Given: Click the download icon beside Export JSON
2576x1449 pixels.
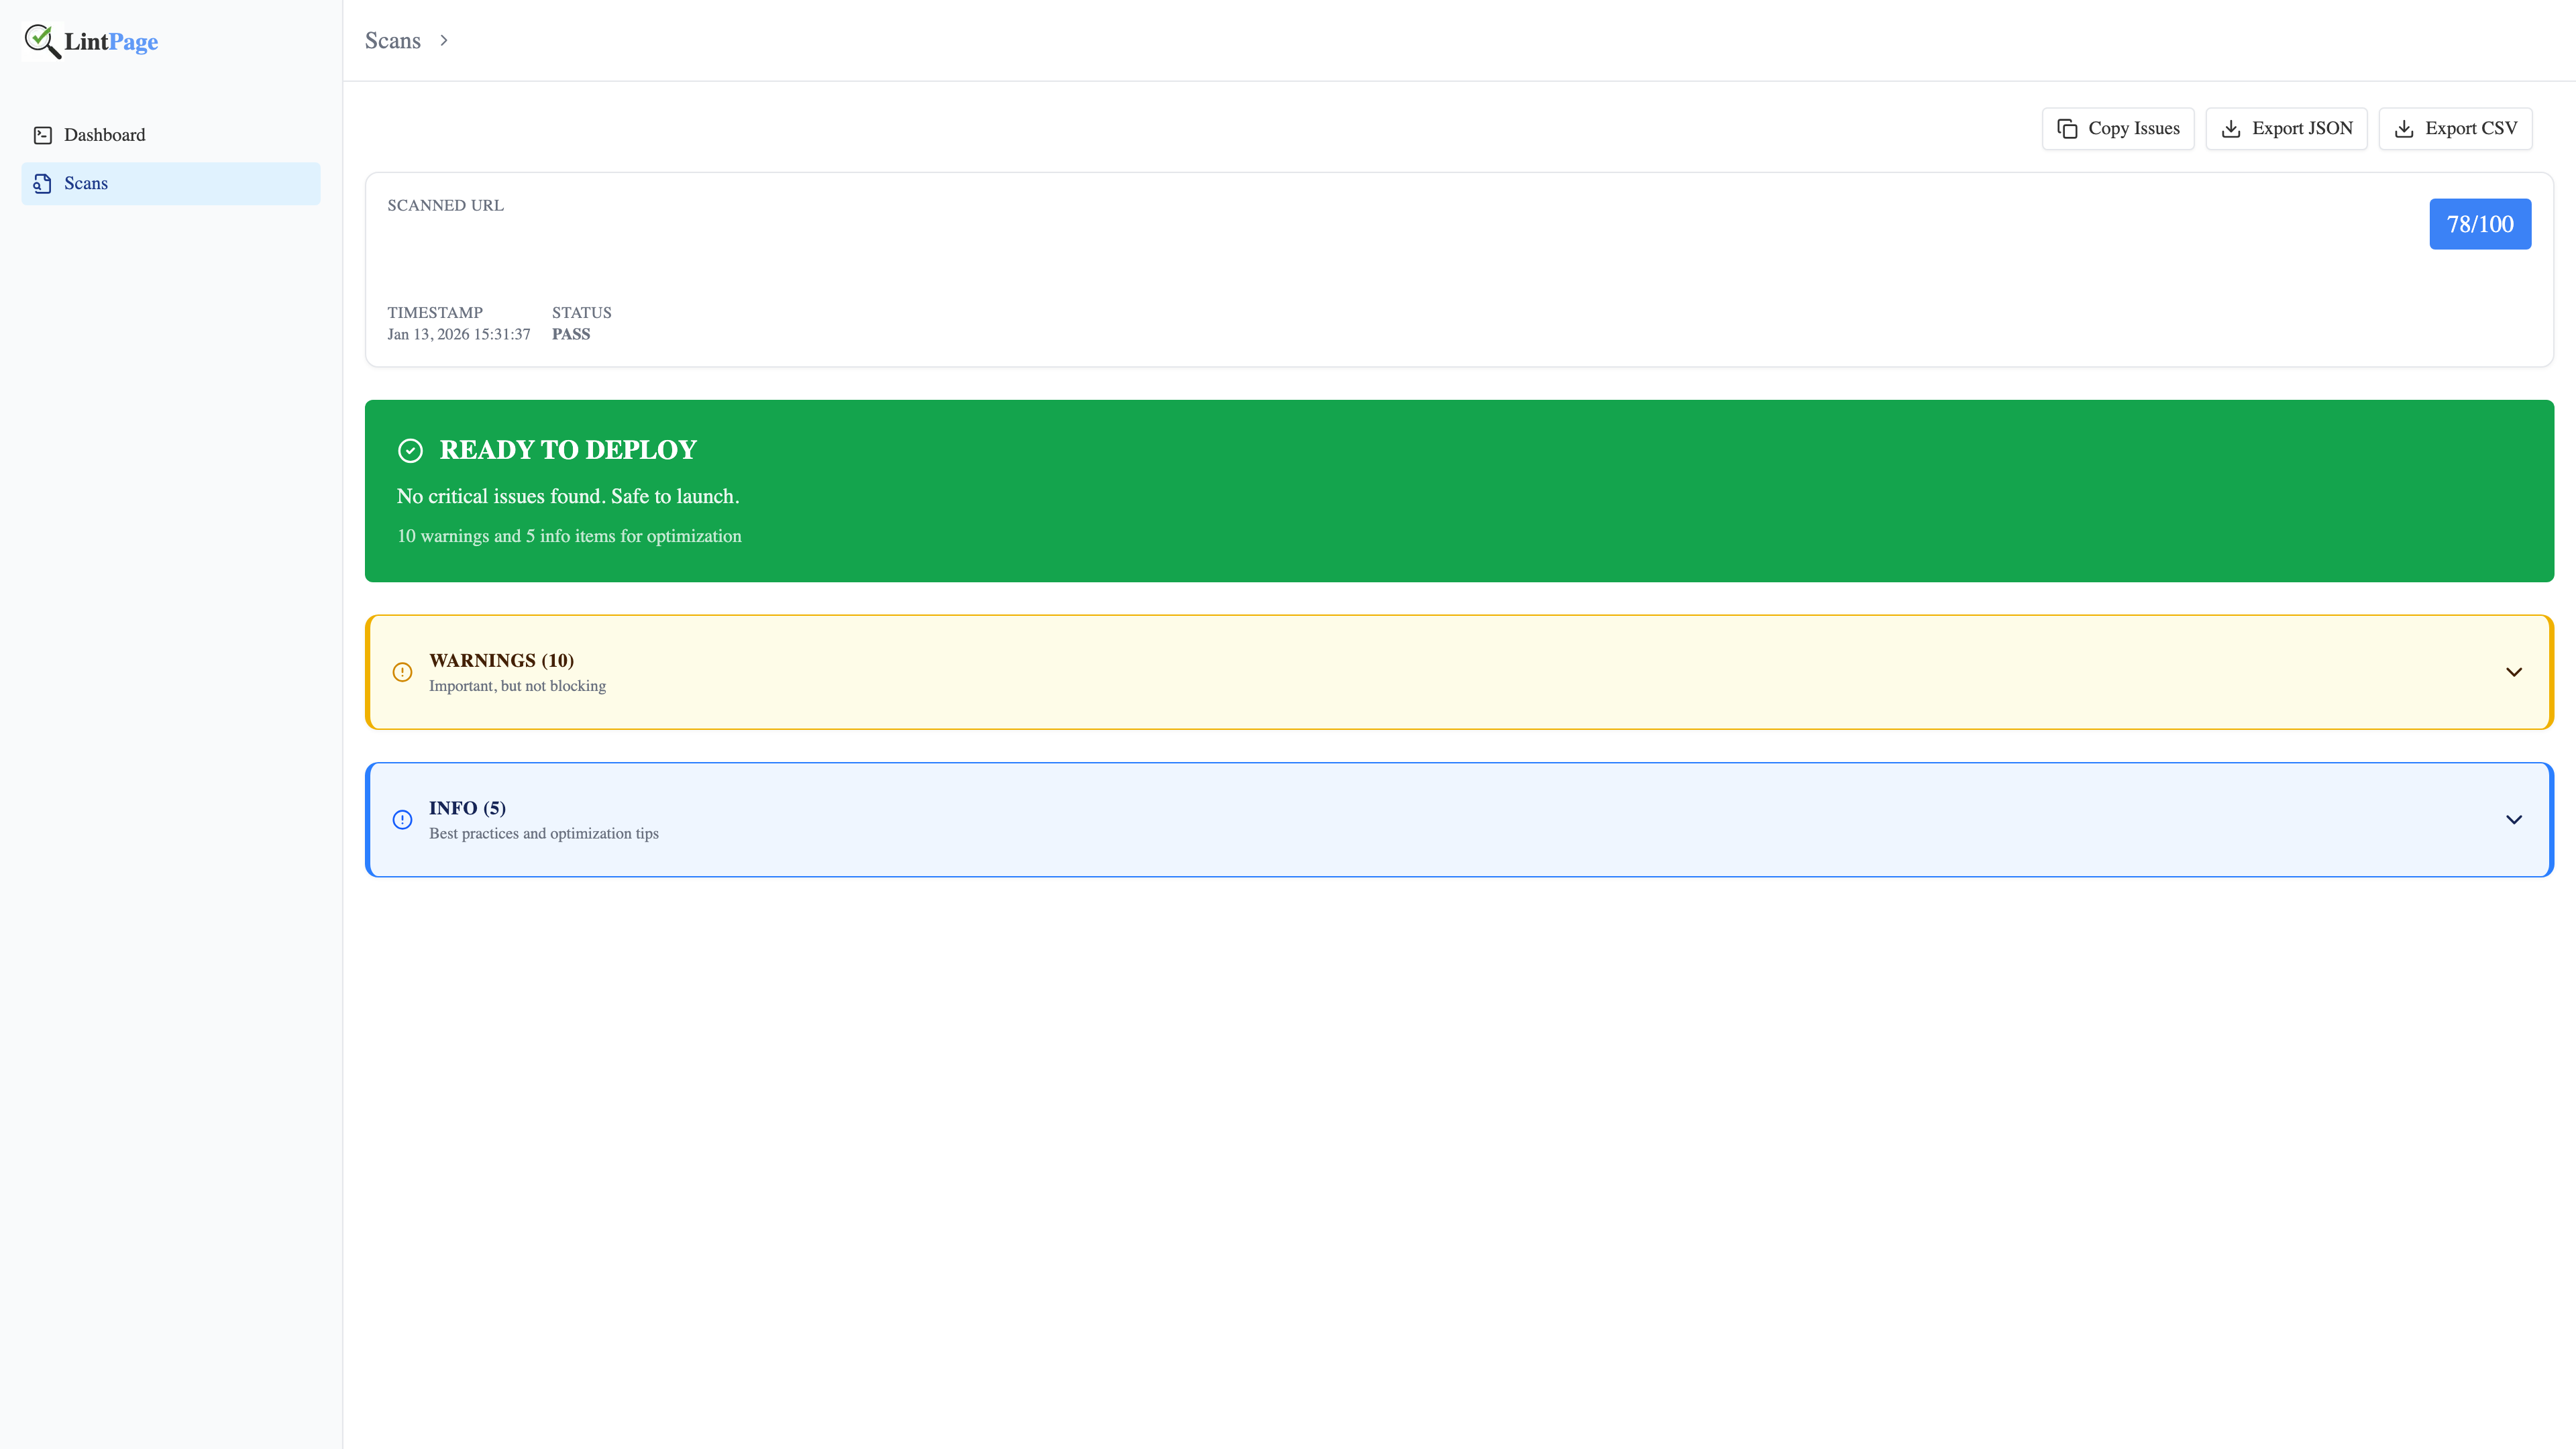Looking at the screenshot, I should 2231,128.
